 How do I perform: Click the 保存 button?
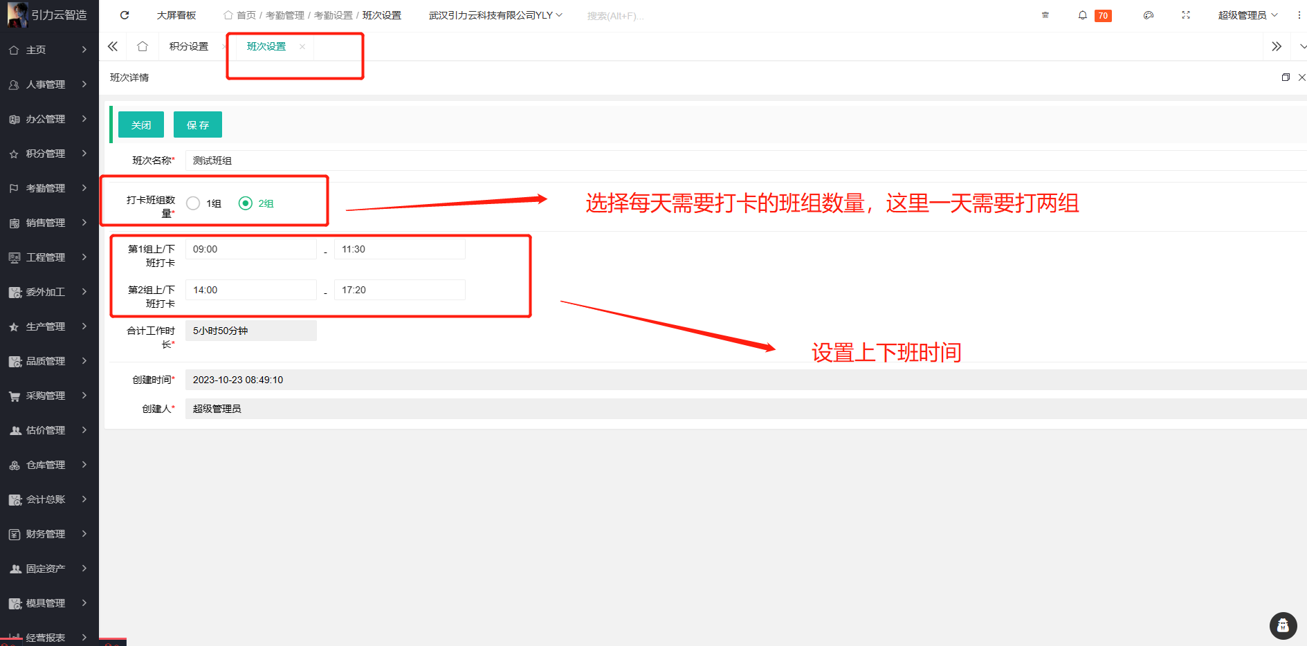197,125
